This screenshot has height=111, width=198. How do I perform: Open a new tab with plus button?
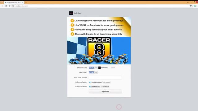coord(26,2)
